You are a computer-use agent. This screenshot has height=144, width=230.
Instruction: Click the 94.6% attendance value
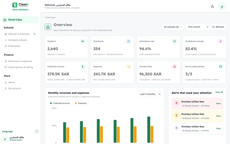[x=145, y=49]
